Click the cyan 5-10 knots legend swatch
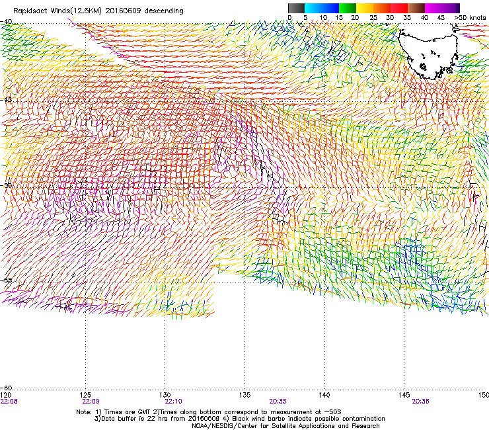This screenshot has height=430, width=489. pos(313,8)
